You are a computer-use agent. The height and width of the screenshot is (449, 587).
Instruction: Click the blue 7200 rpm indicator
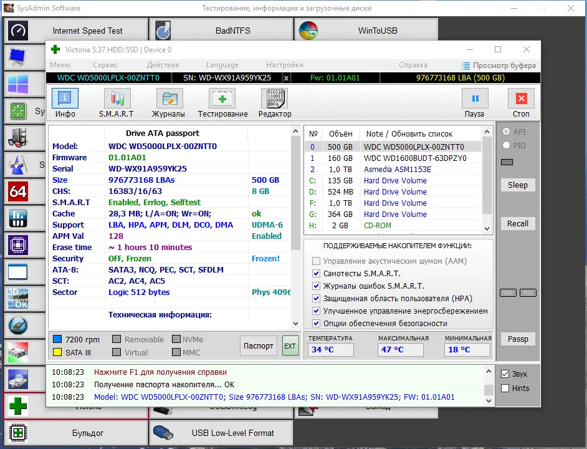click(x=57, y=339)
